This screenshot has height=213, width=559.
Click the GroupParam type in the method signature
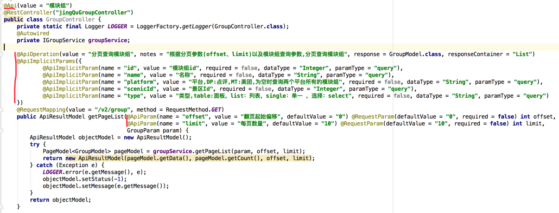tap(143, 131)
